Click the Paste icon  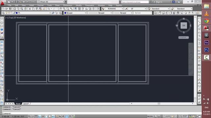click(37, 9)
